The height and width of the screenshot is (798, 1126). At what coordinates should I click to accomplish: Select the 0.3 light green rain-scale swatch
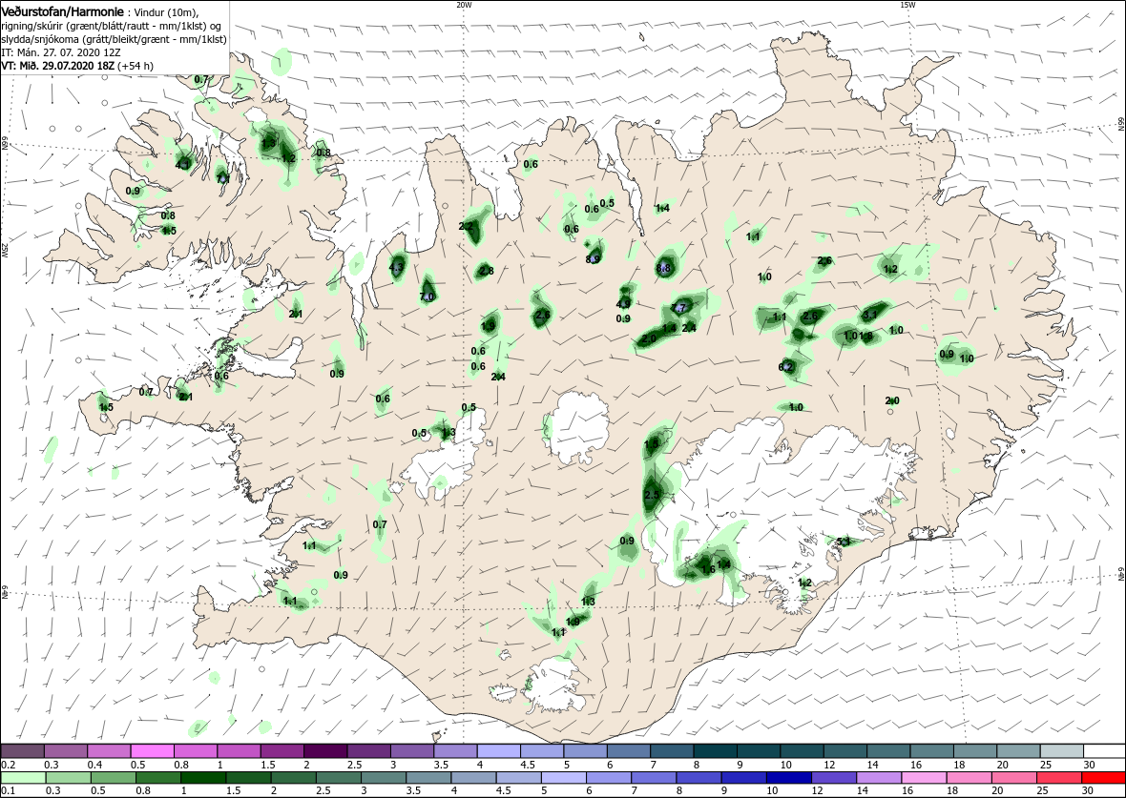(68, 778)
